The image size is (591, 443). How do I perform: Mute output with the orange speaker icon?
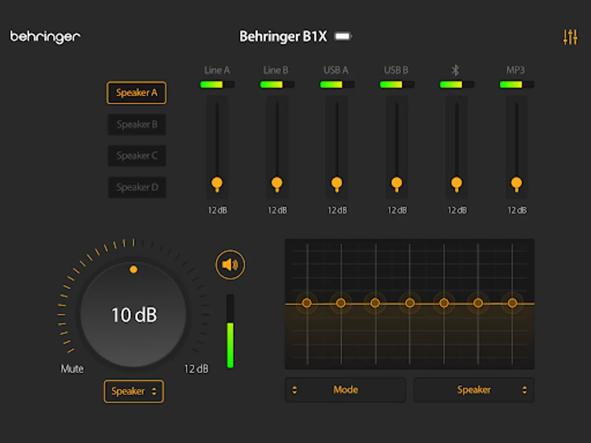coord(230,264)
